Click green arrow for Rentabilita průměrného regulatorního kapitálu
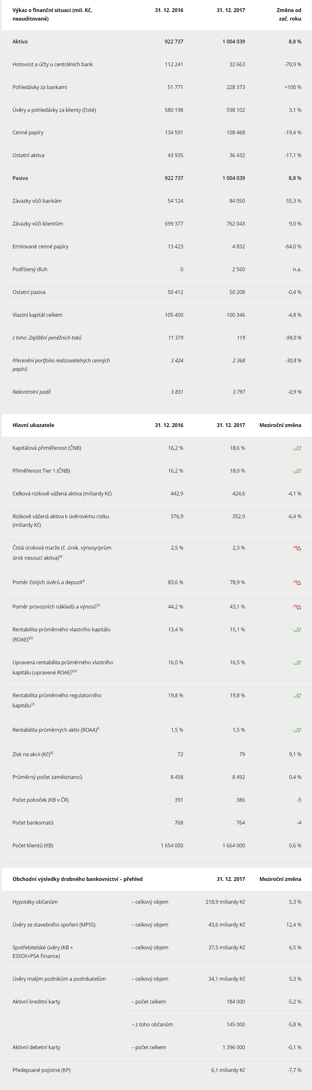312x1090 pixels. pos(297,696)
